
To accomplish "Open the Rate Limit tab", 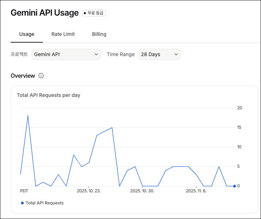I will [x=63, y=34].
